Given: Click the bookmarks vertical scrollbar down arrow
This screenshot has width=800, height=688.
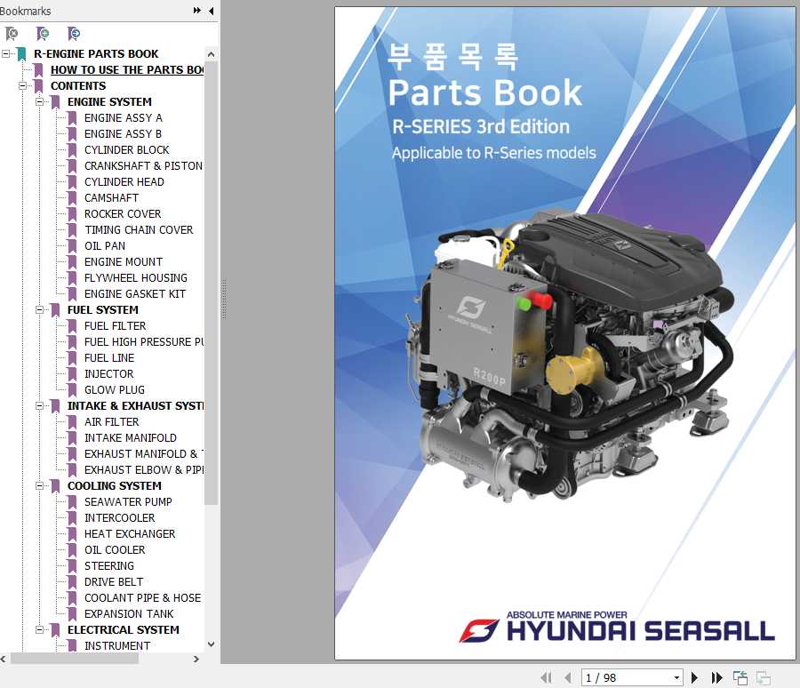Looking at the screenshot, I should 212,644.
